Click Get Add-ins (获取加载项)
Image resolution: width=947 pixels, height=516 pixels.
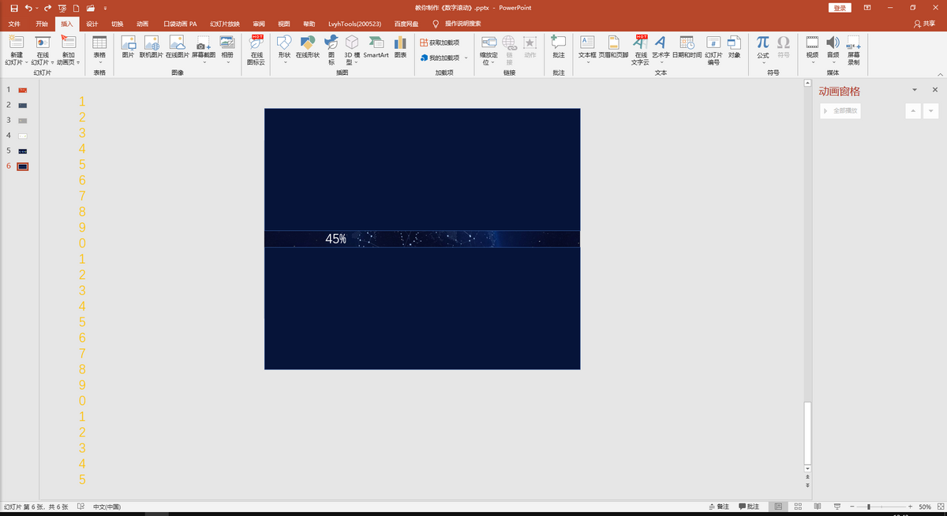439,43
